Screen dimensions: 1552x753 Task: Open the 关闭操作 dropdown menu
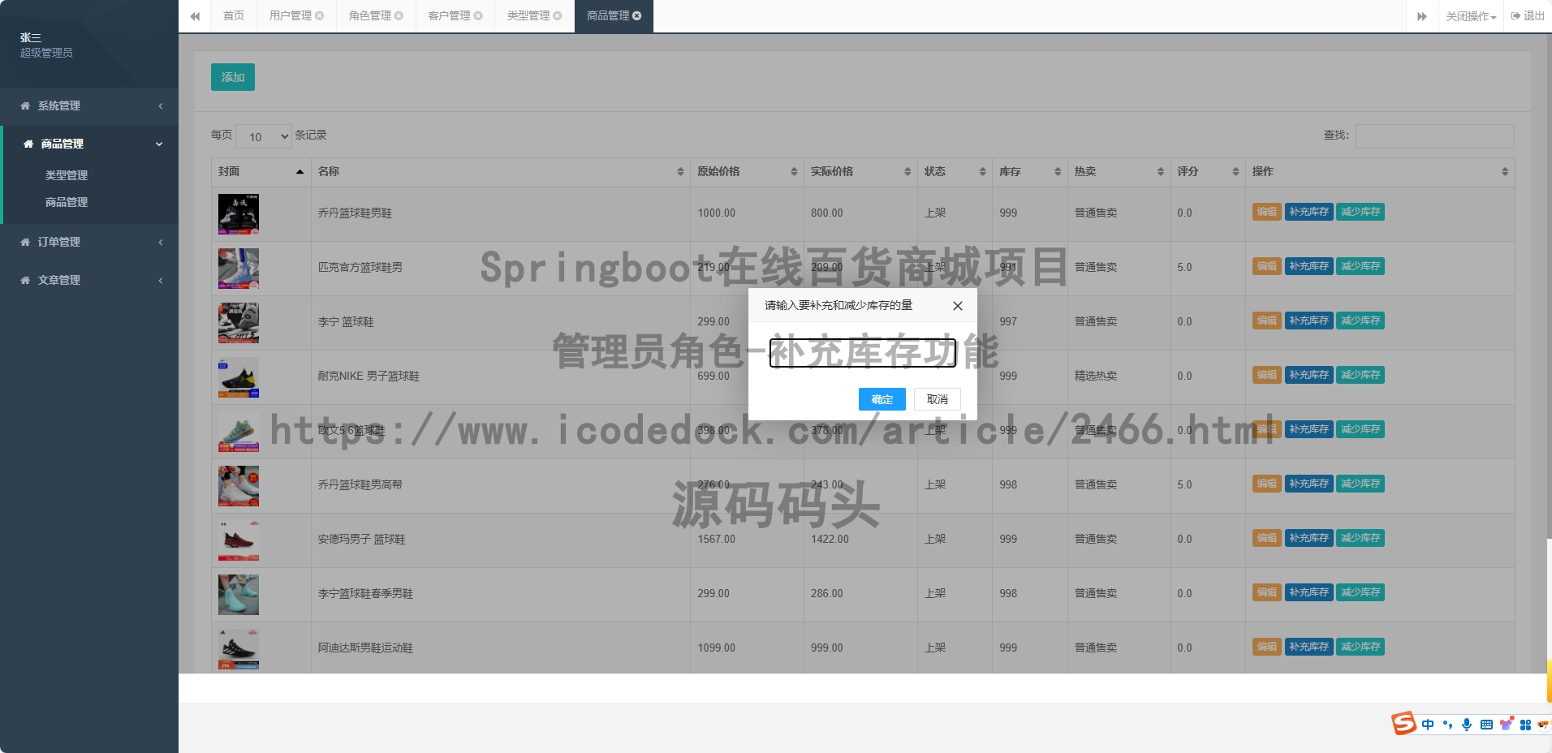[1471, 16]
